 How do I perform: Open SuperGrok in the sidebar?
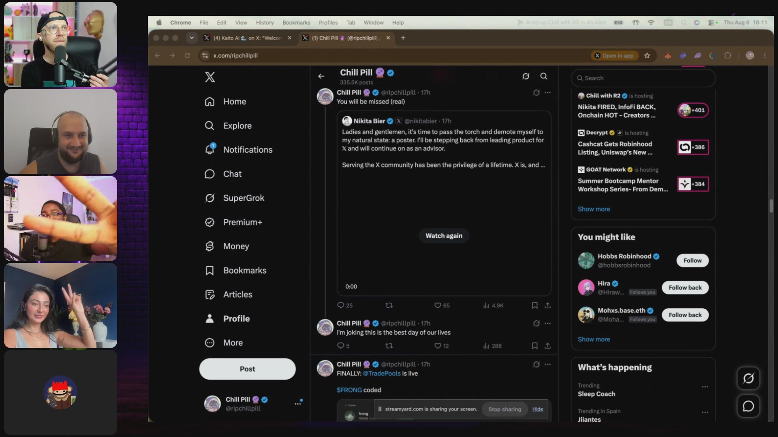(x=234, y=198)
